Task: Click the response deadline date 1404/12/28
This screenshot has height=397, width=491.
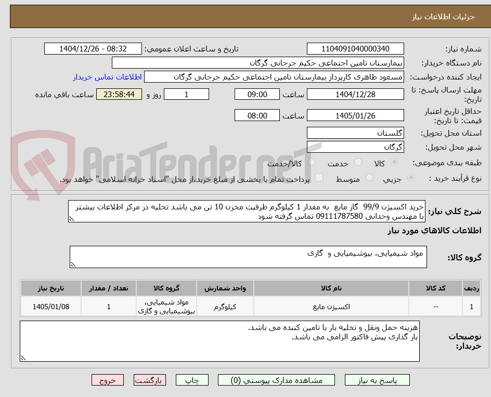Action: point(355,94)
